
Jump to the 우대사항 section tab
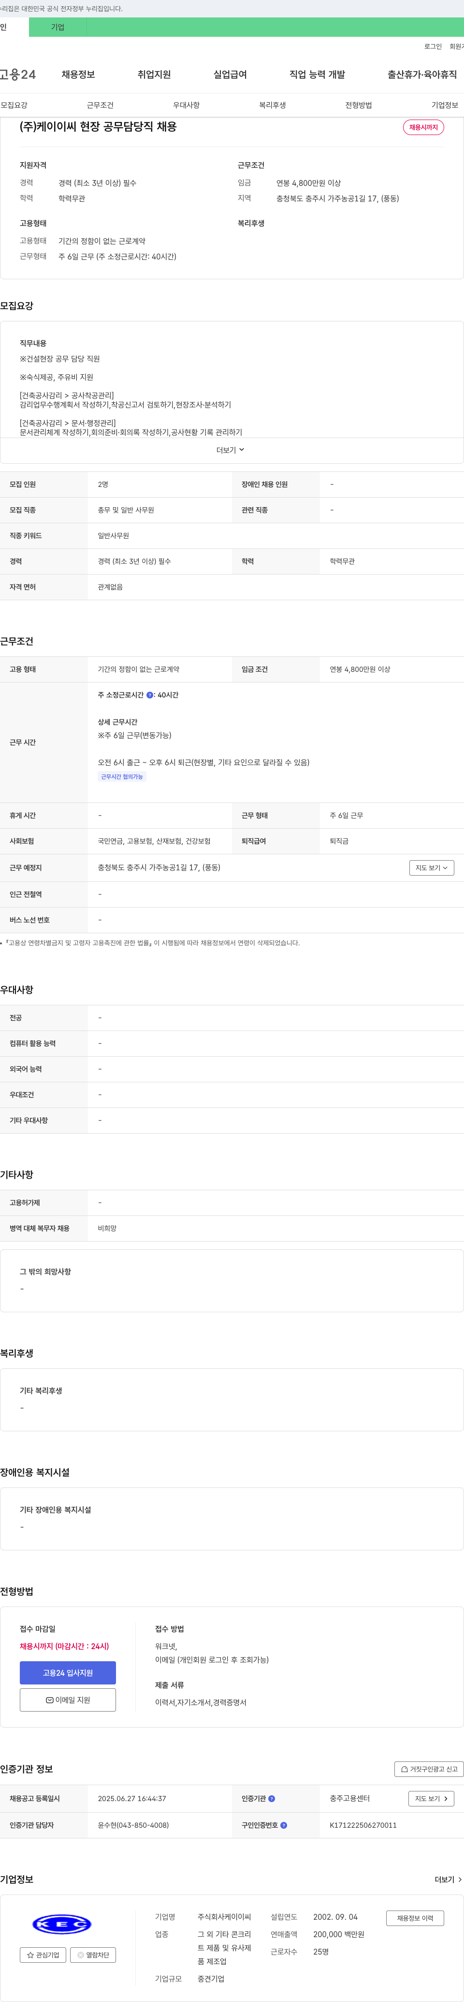pyautogui.click(x=186, y=105)
